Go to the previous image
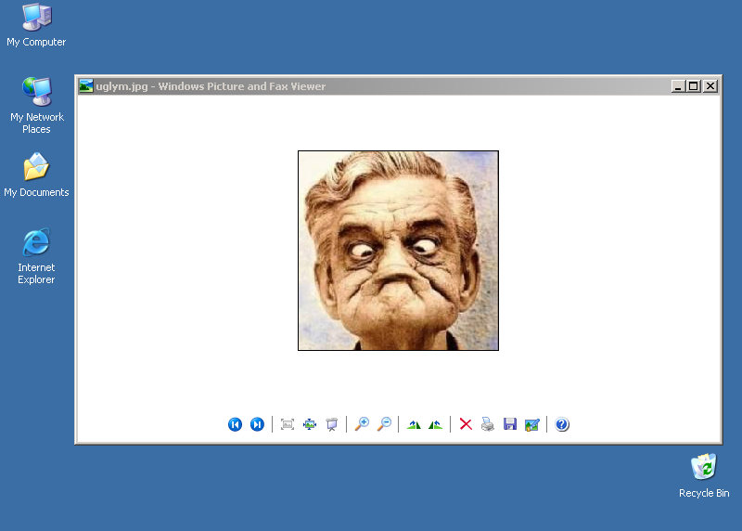The width and height of the screenshot is (742, 531). pos(235,424)
